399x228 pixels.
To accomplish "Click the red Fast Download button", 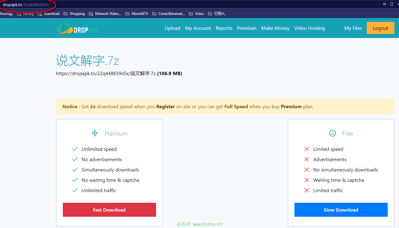I will click(x=109, y=210).
